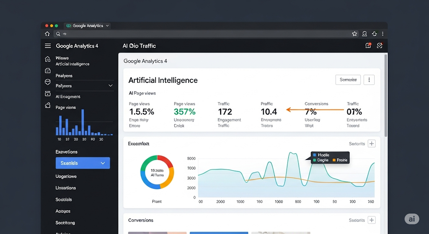Toggle the hamburger navigation menu
The height and width of the screenshot is (234, 429).
coord(48,46)
